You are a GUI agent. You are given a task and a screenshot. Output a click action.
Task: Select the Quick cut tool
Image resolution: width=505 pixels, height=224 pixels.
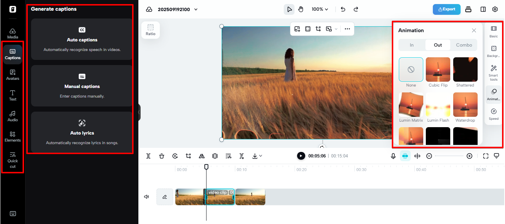13,160
